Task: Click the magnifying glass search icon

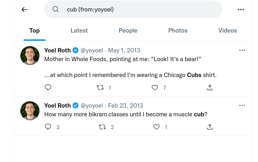Action: 55,10
